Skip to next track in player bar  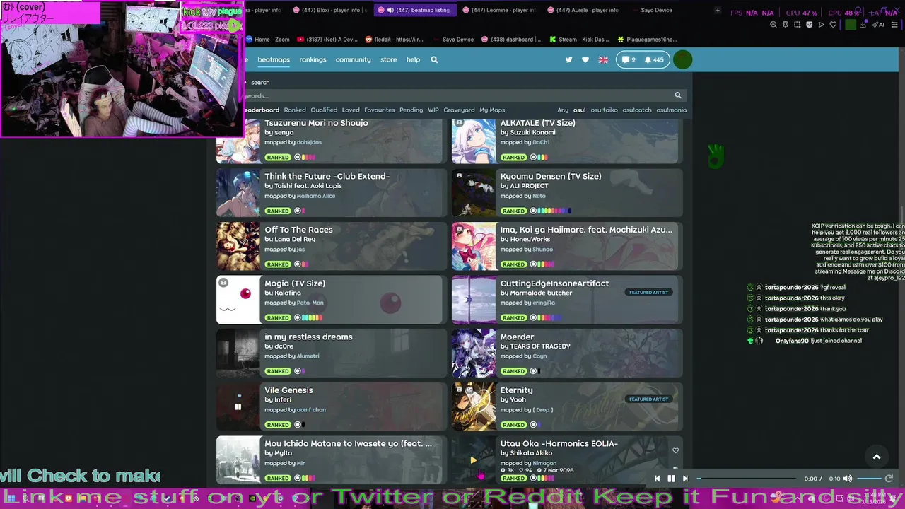(684, 479)
